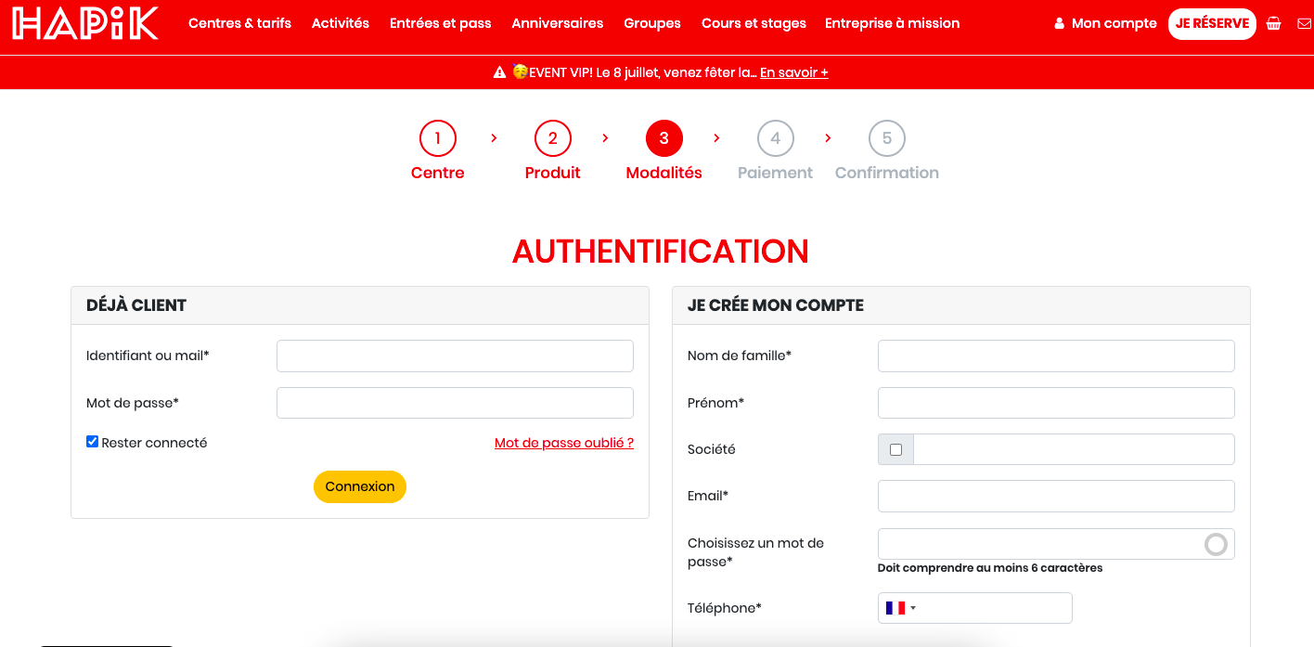This screenshot has width=1314, height=647.
Task: Open Centres & tarifs menu
Action: (x=239, y=23)
